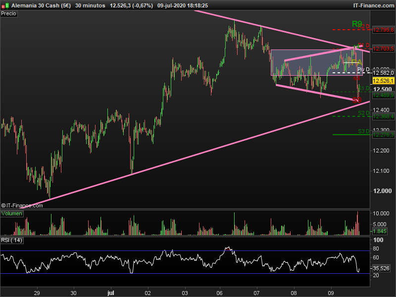
Task: Click the yellow 12.526,1 current price tag
Action: point(383,81)
